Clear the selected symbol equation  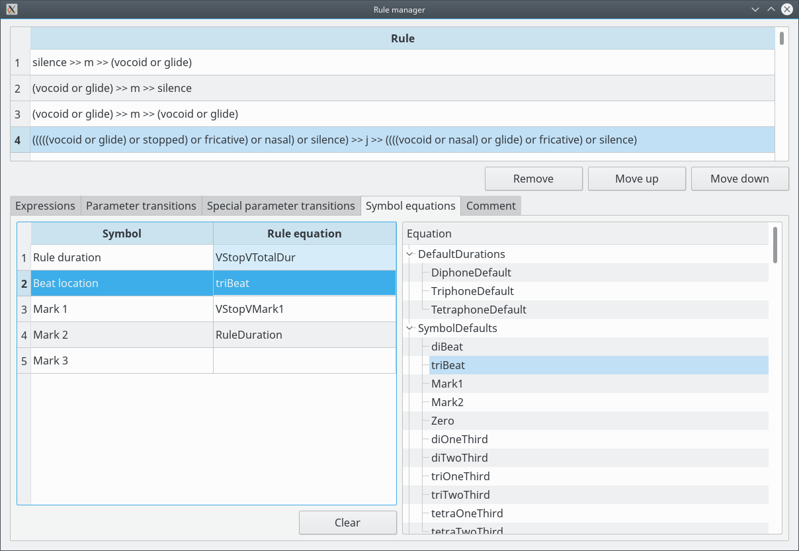pos(347,523)
